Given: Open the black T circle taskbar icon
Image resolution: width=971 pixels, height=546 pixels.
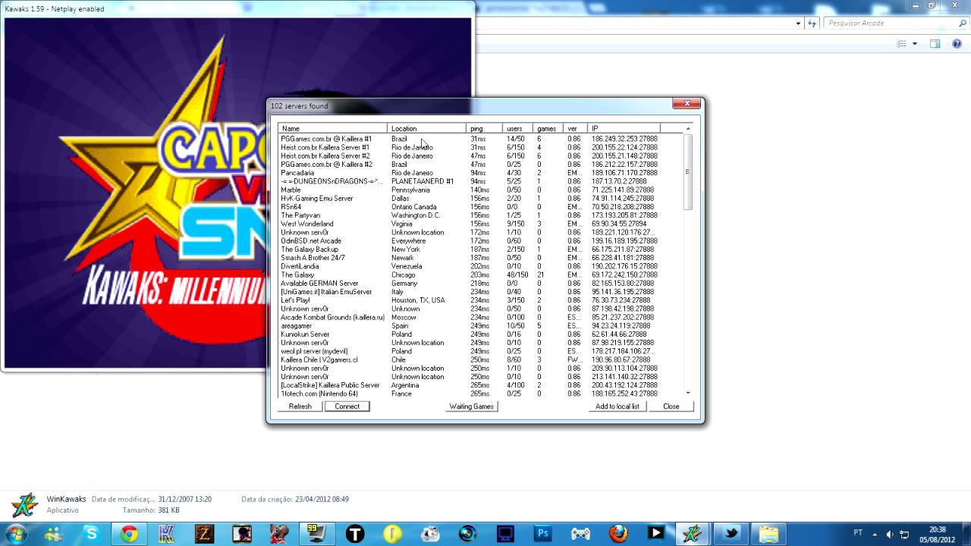Looking at the screenshot, I should 355,534.
